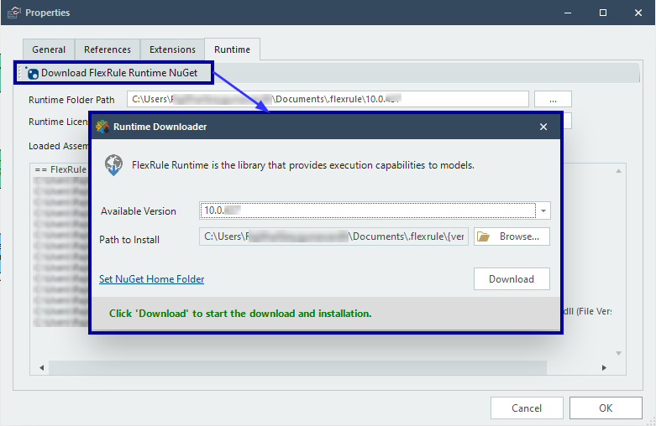Open the References tab
Viewport: 656px width, 426px height.
tap(108, 49)
